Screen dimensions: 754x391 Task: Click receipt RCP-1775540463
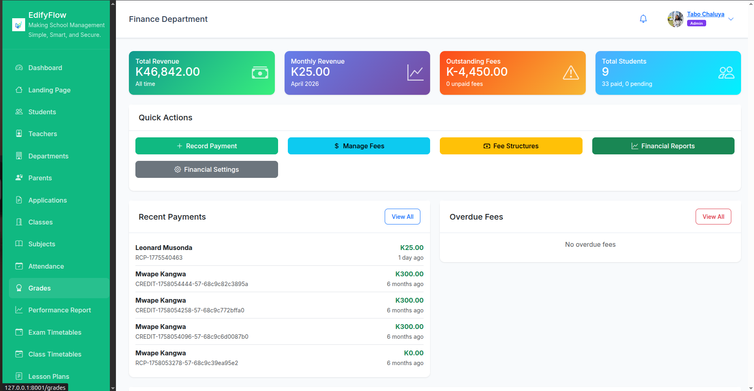(159, 258)
